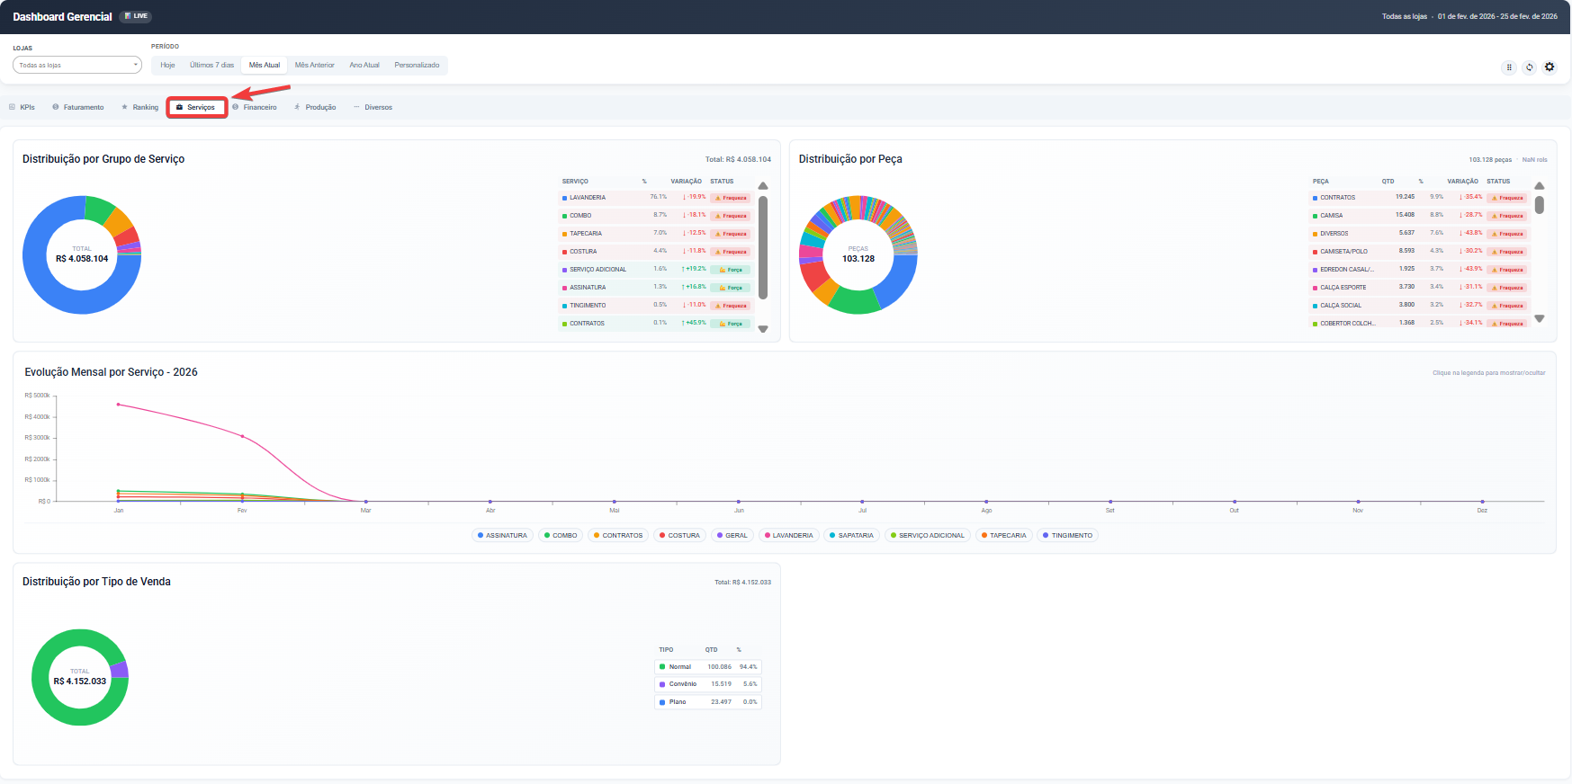Screen dimensions: 1572x784
Task: Click the running figure icon beside Produção
Action: click(297, 107)
